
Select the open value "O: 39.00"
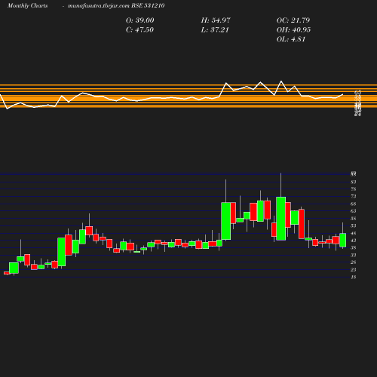[140, 20]
